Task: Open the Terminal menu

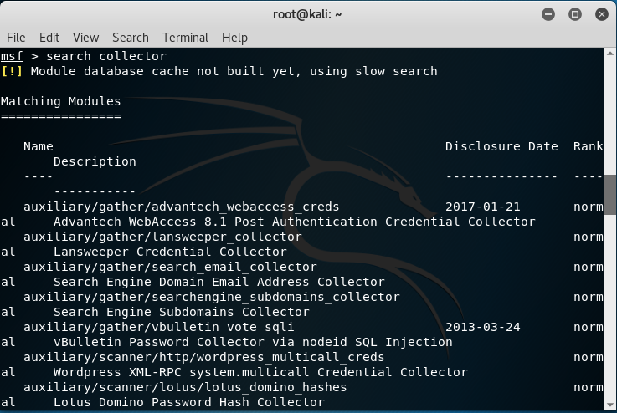Action: [185, 38]
